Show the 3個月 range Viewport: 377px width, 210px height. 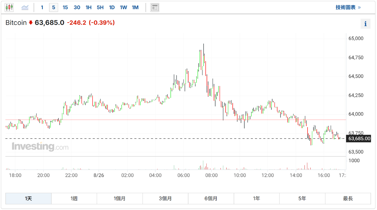click(165, 198)
